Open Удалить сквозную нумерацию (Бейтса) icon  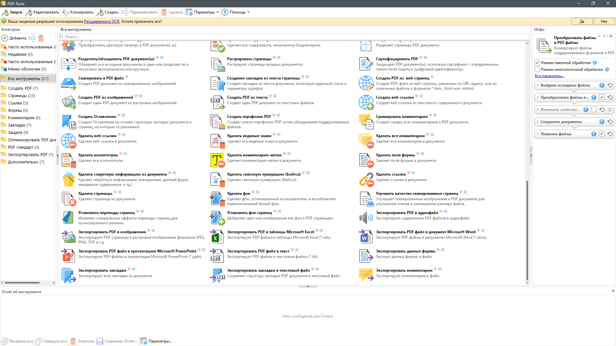tap(218, 179)
